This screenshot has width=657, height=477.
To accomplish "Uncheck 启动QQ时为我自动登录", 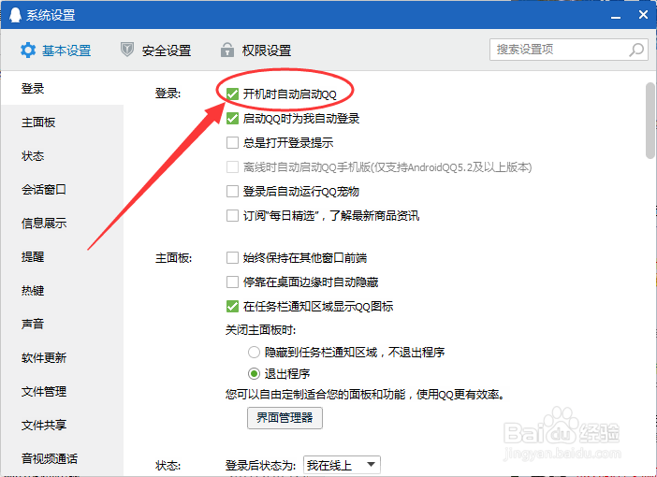I will [232, 119].
